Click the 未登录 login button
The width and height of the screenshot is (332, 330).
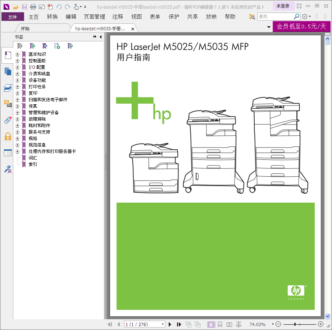pos(283,6)
